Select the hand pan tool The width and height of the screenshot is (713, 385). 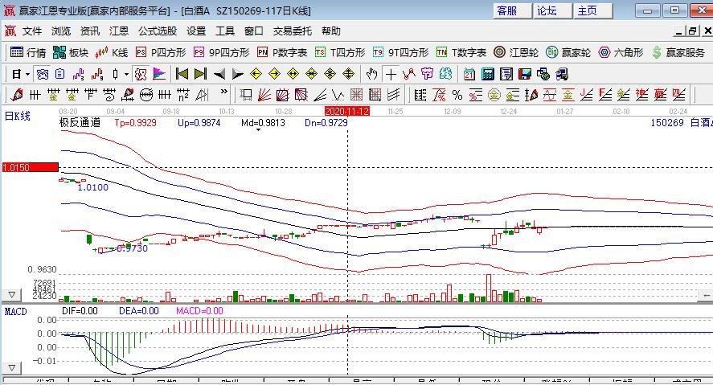coord(372,74)
